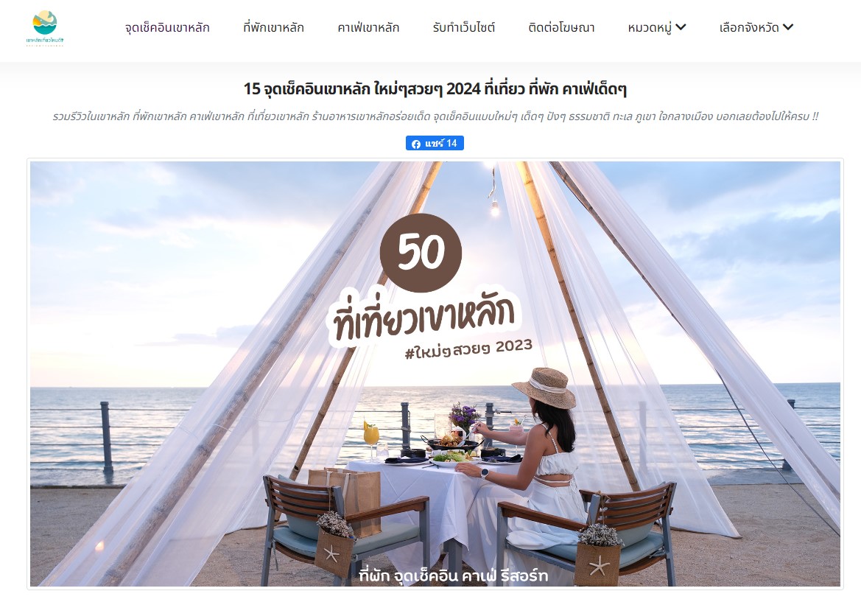This screenshot has height=605, width=861.
Task: Open the ติดต่อโฆษณา contact link
Action: tap(561, 27)
